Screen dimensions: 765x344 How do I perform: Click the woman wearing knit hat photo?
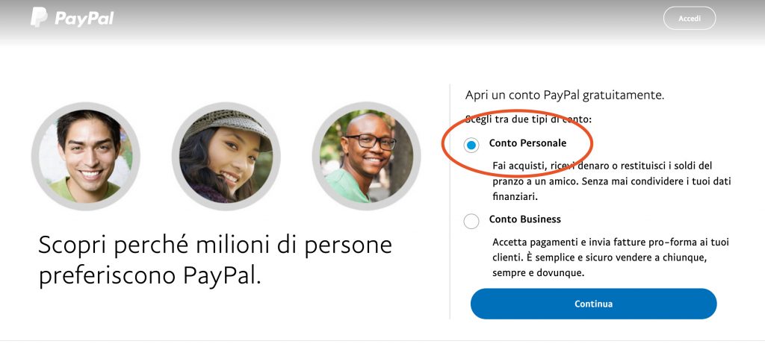[x=226, y=156]
